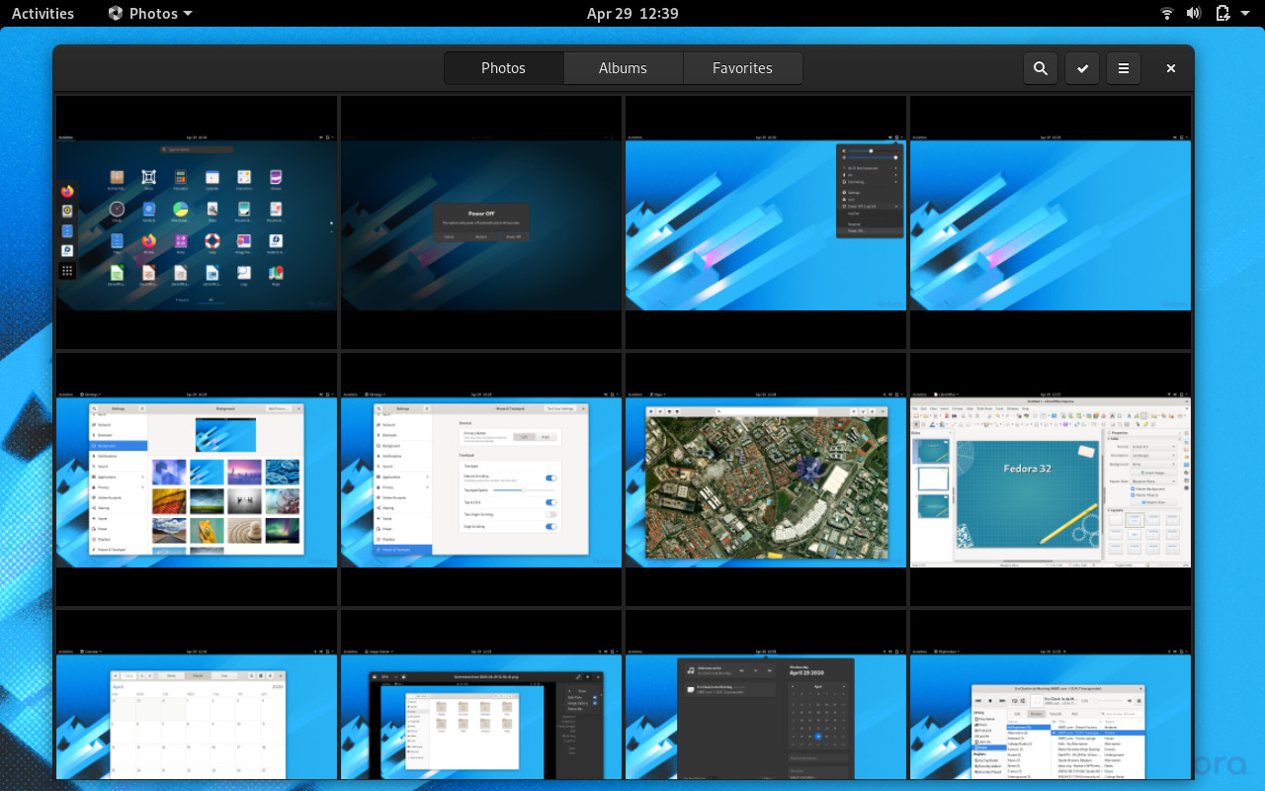1265x791 pixels.
Task: Open the search button in Photos header
Action: click(1041, 68)
